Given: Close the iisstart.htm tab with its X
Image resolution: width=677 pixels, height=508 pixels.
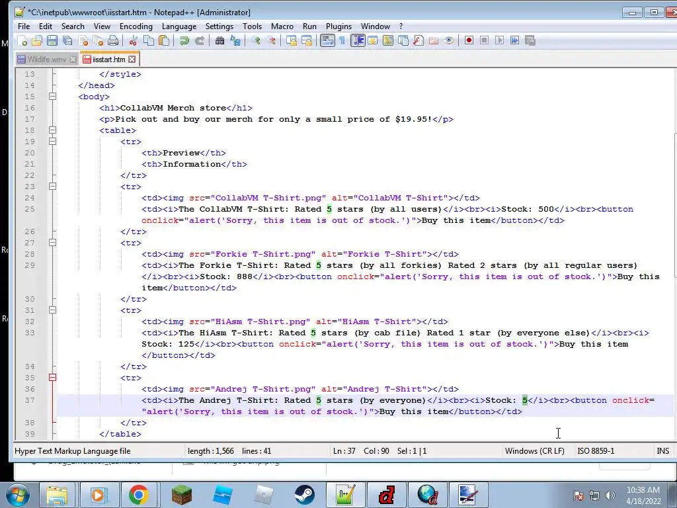Looking at the screenshot, I should click(x=132, y=59).
